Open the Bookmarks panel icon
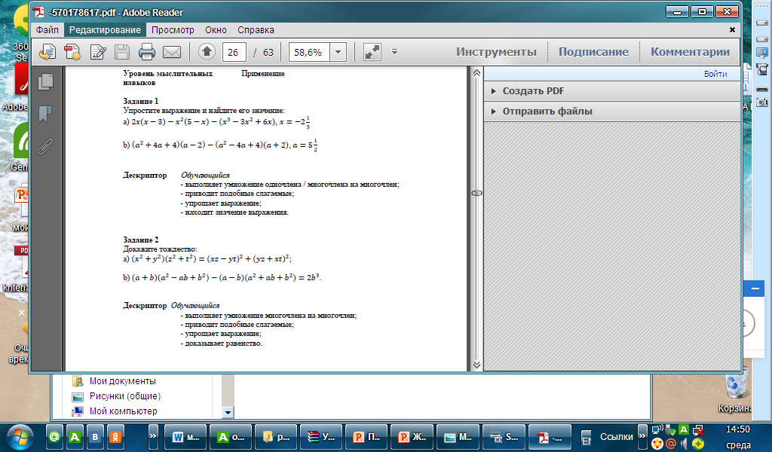Screen dimensions: 772x452 (x=45, y=114)
